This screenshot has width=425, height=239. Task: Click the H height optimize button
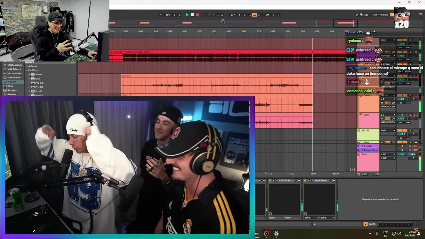tap(374, 174)
